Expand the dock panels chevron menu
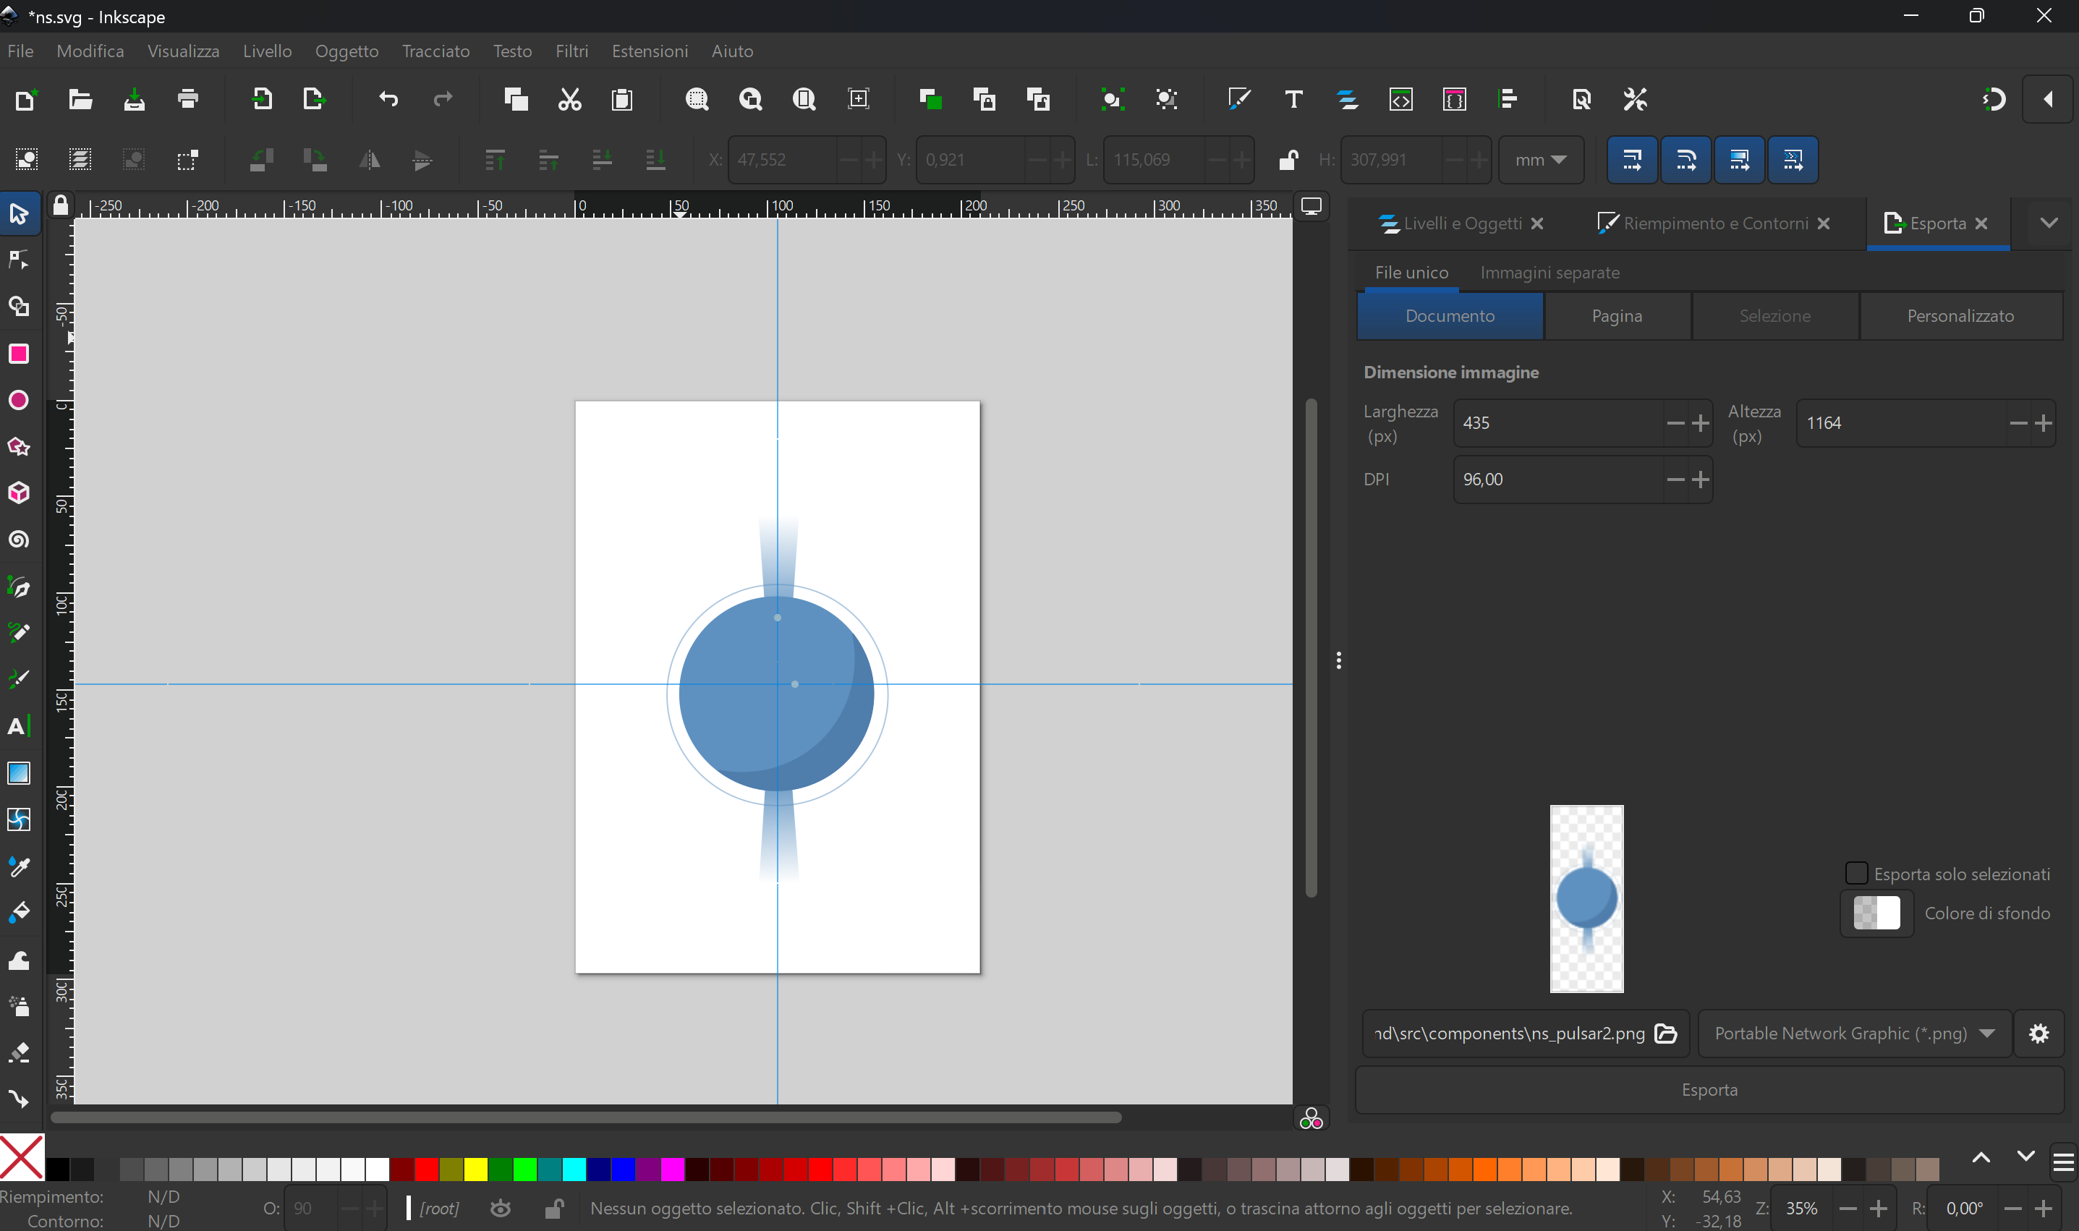Viewport: 2079px width, 1231px height. (x=2049, y=223)
